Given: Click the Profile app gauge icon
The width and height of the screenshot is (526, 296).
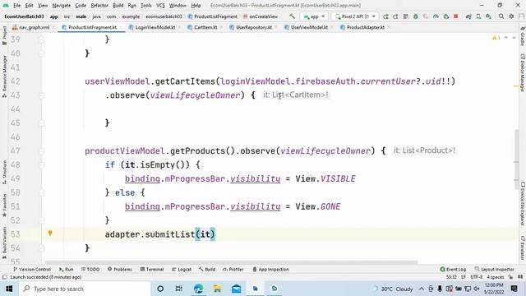Looking at the screenshot, I should coord(436,16).
